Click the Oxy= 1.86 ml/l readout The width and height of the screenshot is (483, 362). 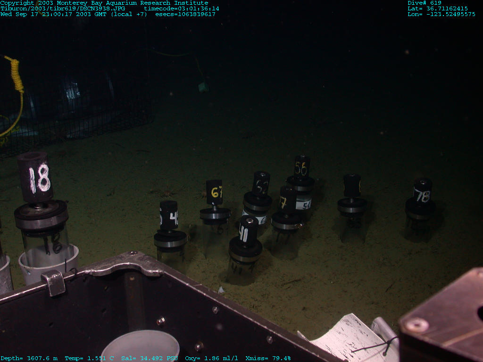(211, 358)
